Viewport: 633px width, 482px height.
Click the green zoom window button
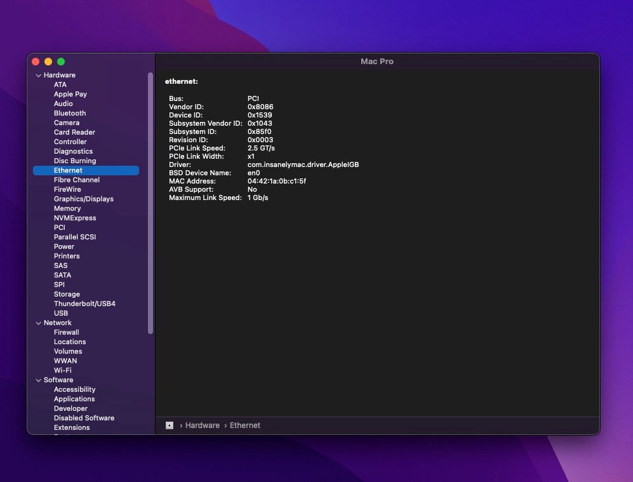[x=61, y=62]
